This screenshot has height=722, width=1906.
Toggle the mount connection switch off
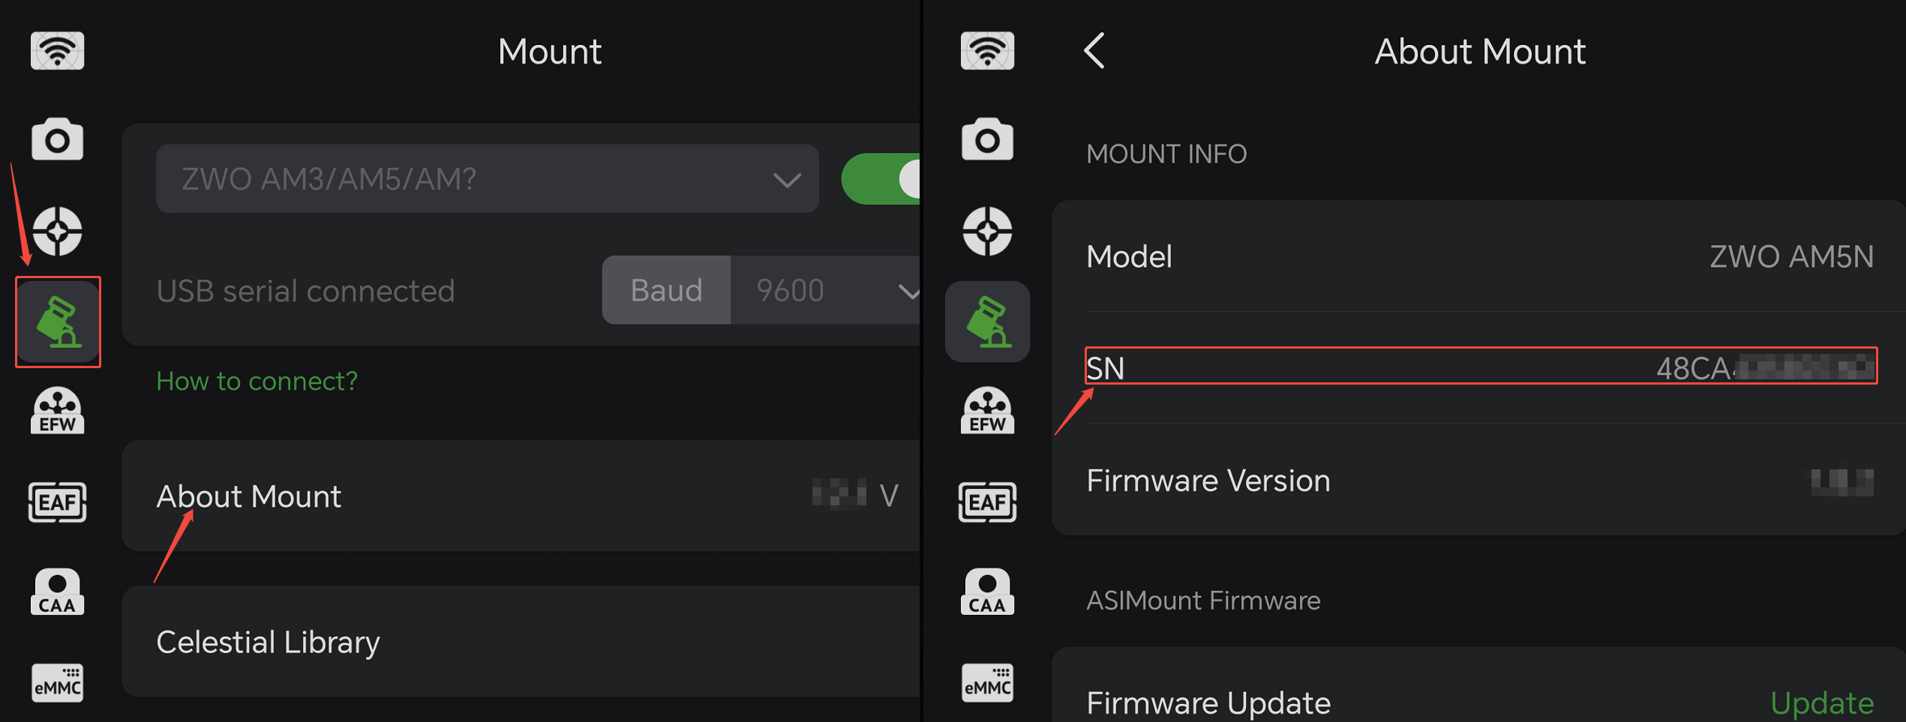click(x=881, y=178)
